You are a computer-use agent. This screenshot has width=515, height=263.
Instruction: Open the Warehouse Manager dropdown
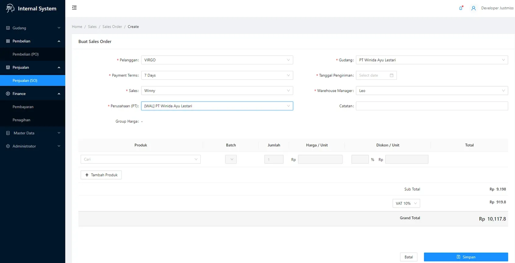click(432, 91)
